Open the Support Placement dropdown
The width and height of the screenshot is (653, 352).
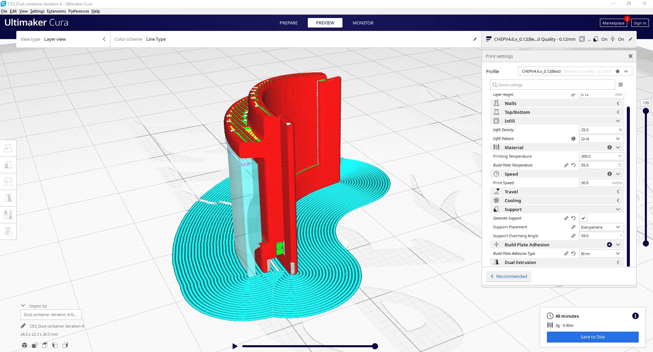[x=601, y=227]
